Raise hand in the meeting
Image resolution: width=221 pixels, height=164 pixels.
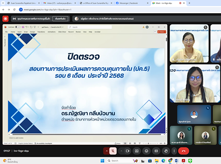pyautogui.click(x=166, y=151)
